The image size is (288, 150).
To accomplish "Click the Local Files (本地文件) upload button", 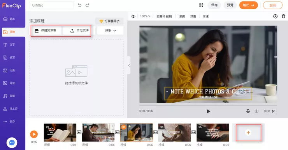I will (79, 31).
